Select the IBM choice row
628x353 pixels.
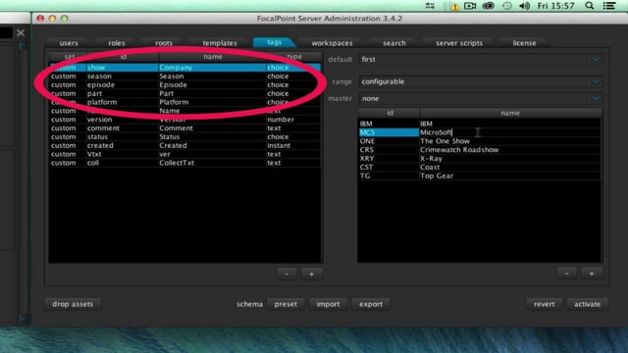(480, 124)
